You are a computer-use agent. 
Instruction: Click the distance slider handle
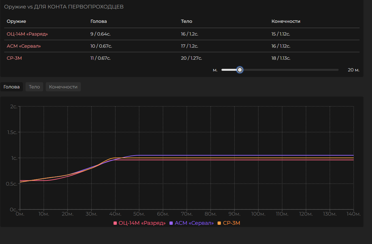pos(240,70)
